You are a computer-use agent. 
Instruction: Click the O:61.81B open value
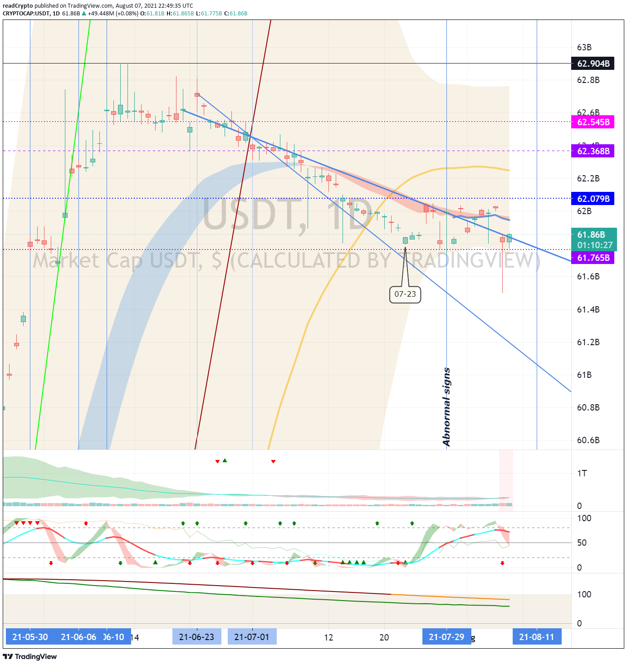click(152, 14)
